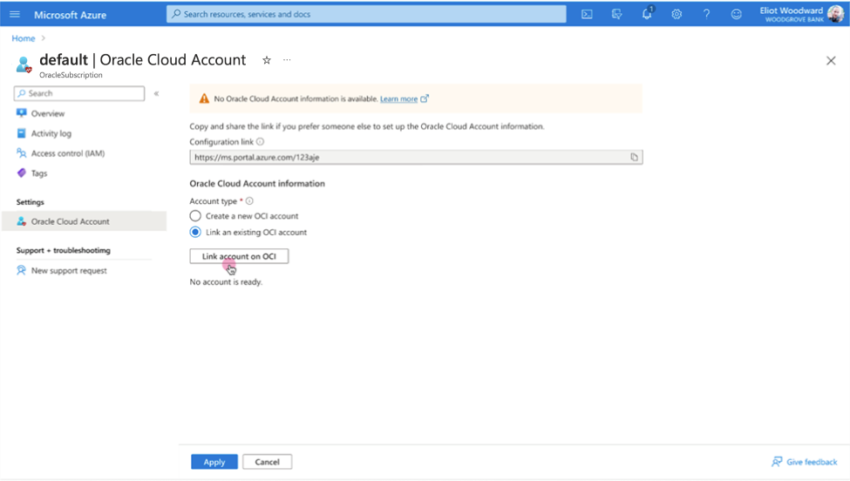Open the directories and subscriptions filter icon

click(x=617, y=15)
